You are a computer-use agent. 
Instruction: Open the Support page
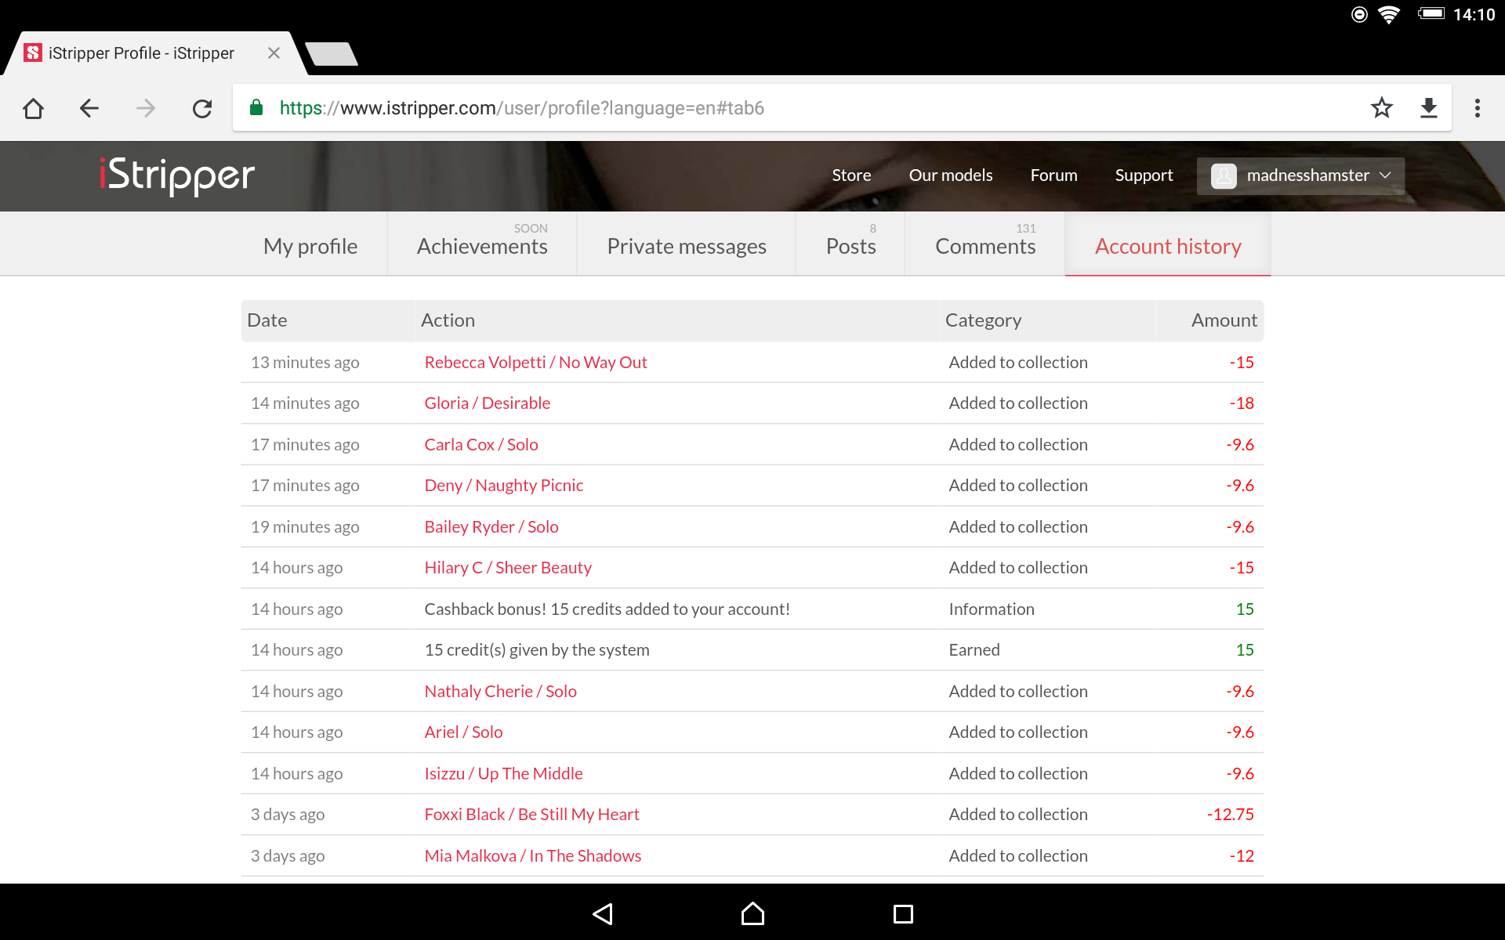coord(1144,175)
